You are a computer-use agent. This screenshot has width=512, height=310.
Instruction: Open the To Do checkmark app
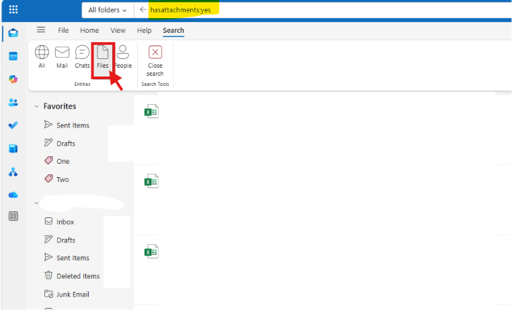13,125
